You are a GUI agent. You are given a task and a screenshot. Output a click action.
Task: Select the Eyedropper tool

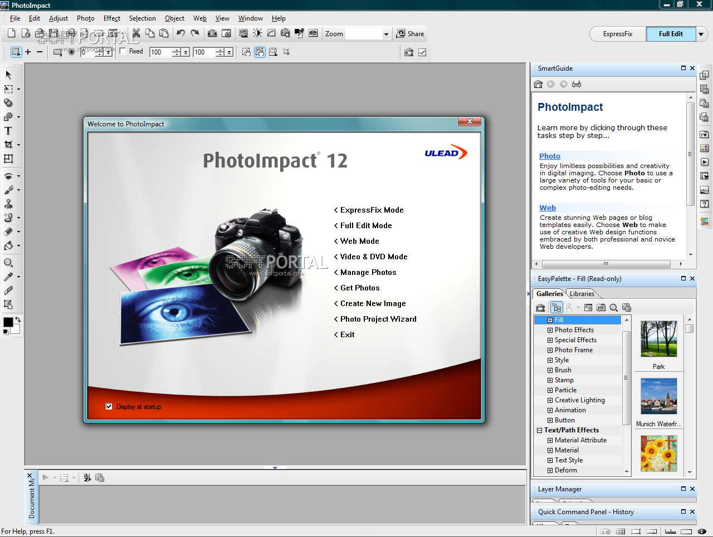coord(8,277)
